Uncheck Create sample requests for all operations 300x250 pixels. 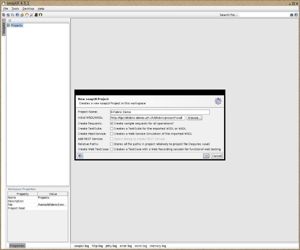point(112,123)
